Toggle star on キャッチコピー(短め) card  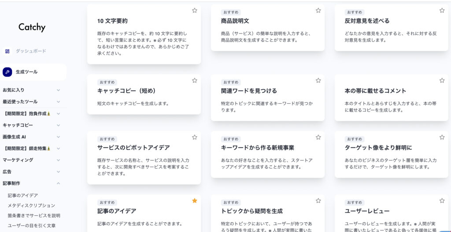tap(195, 80)
